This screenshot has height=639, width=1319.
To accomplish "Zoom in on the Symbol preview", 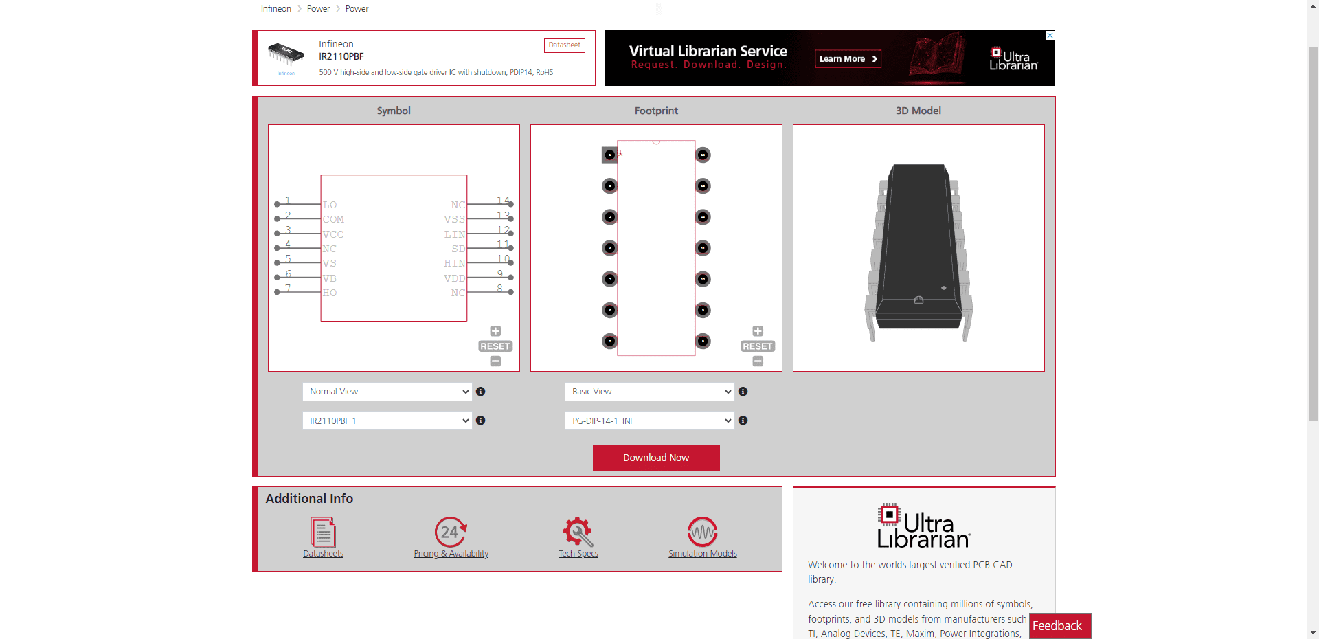I will point(495,331).
